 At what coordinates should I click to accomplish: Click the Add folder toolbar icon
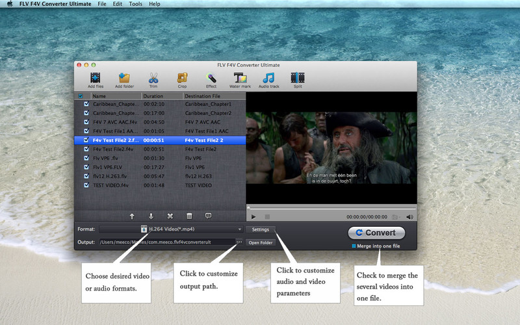[x=124, y=80]
